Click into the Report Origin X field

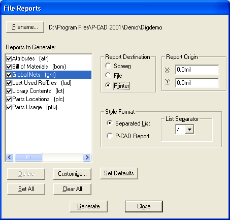click(x=197, y=70)
